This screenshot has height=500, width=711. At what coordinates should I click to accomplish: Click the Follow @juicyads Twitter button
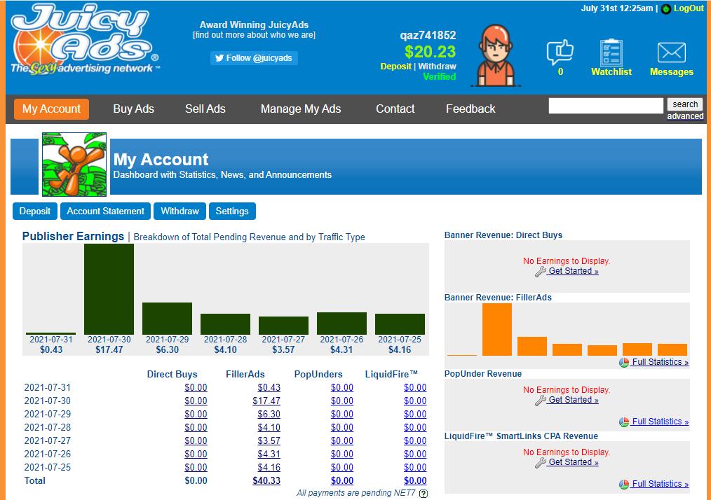(254, 58)
